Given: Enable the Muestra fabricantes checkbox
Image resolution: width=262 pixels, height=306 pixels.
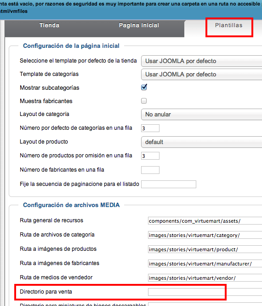Looking at the screenshot, I should point(144,101).
